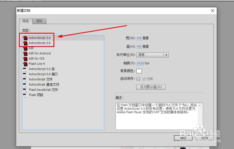The image size is (234, 149).
Task: Choose the AIR document type label
Action: (31, 48)
